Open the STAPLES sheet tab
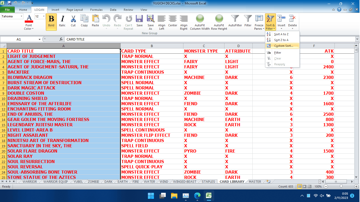Screen dimensions: 360x202 [x=208, y=182]
